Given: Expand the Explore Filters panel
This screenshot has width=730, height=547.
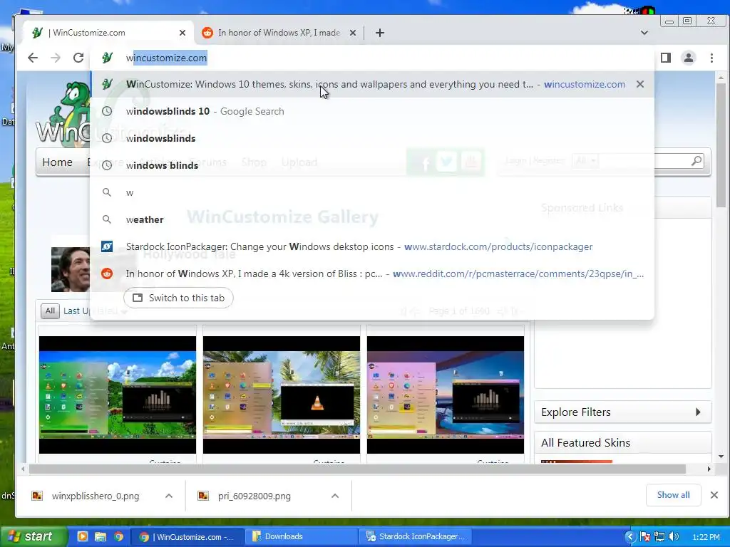Looking at the screenshot, I should pos(623,412).
